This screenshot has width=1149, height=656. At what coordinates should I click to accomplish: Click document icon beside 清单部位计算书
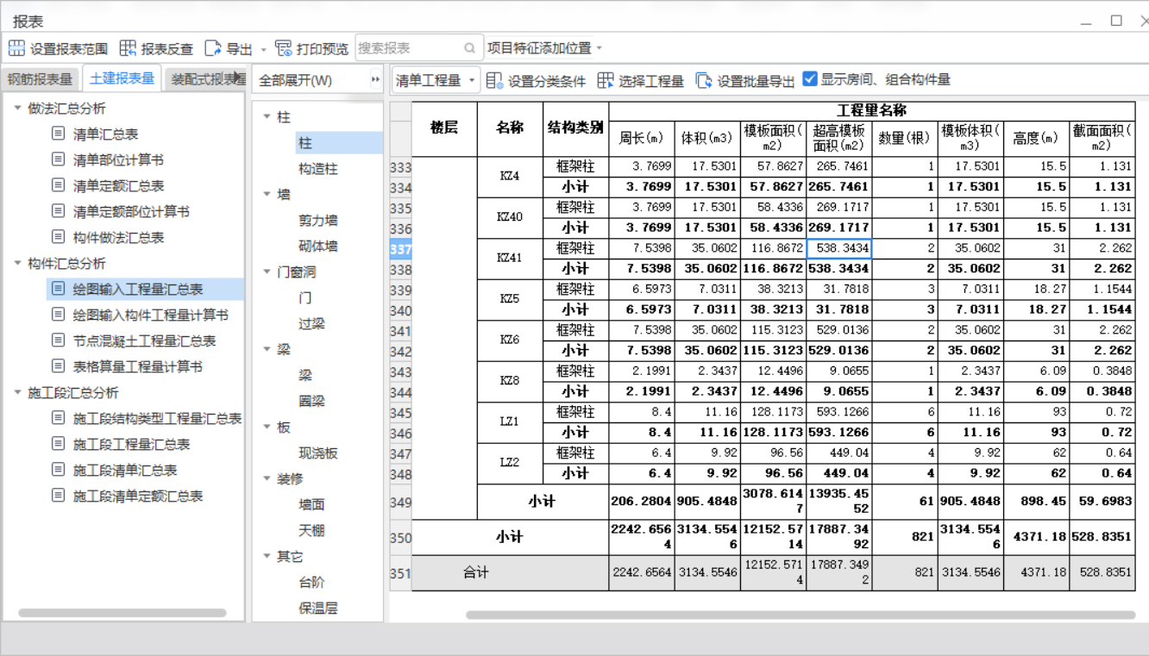pos(58,159)
